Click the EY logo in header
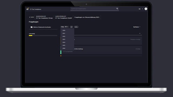 click(x=28, y=9)
